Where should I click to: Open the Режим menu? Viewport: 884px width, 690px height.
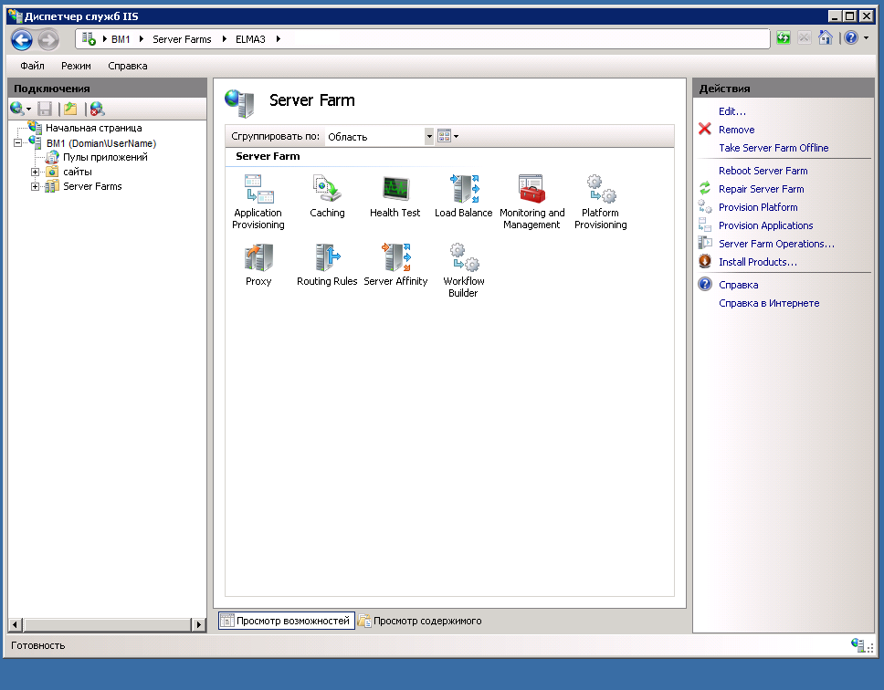tap(76, 66)
